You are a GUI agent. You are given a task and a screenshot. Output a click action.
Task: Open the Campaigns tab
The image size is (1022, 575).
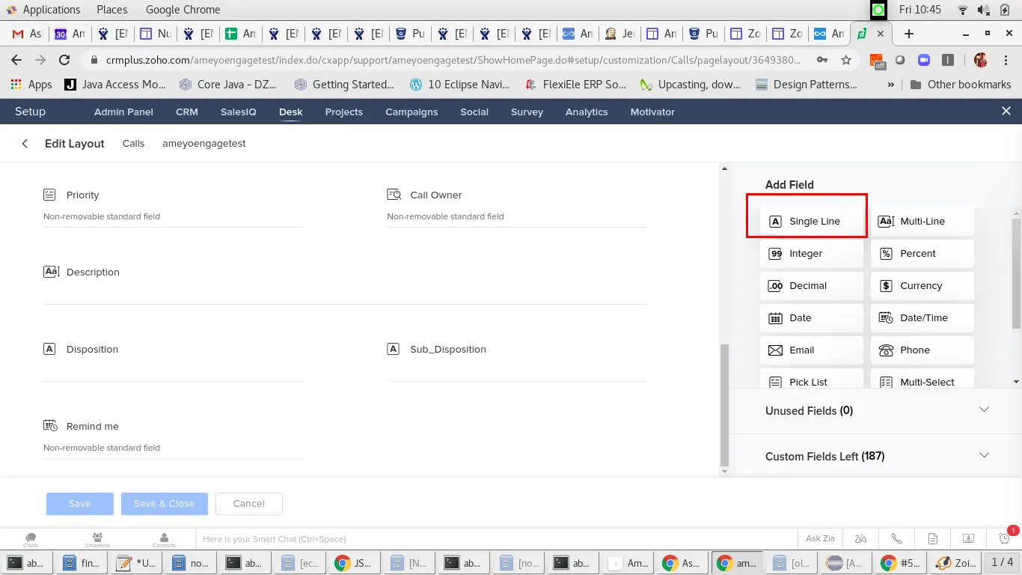[411, 112]
